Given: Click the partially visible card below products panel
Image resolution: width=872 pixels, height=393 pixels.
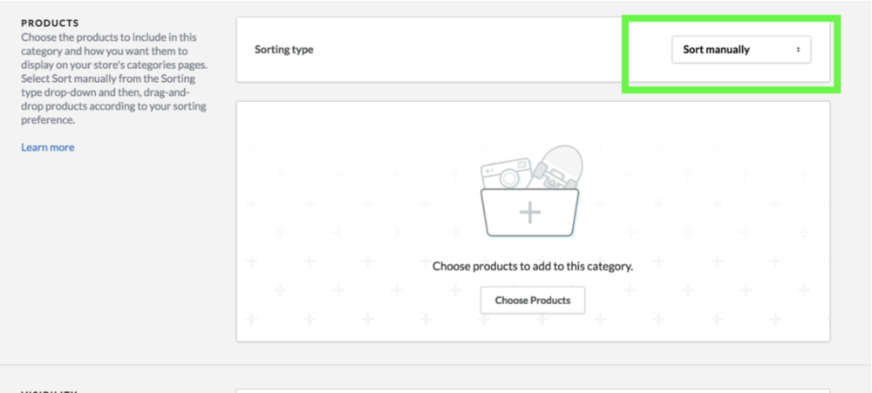Looking at the screenshot, I should tap(533, 390).
